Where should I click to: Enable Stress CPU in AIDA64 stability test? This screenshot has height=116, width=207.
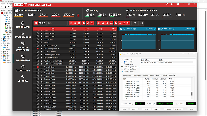[x=124, y=59]
